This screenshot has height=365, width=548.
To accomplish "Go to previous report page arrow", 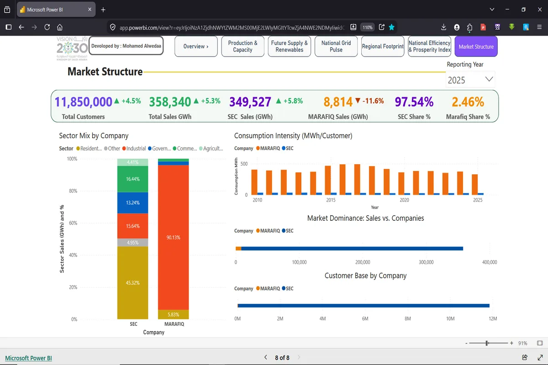I will tap(266, 358).
